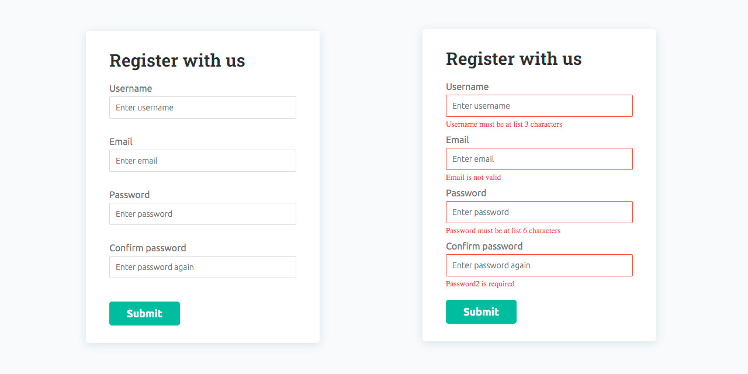Click the Username input on the right form
Viewport: 748px width, 374px height.
click(x=539, y=106)
